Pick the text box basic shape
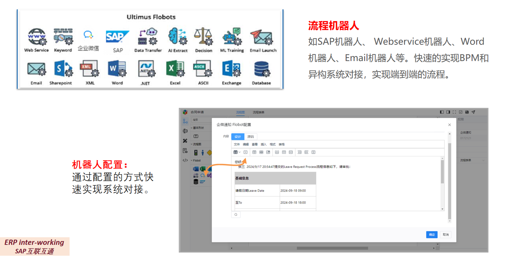 pyautogui.click(x=196, y=136)
